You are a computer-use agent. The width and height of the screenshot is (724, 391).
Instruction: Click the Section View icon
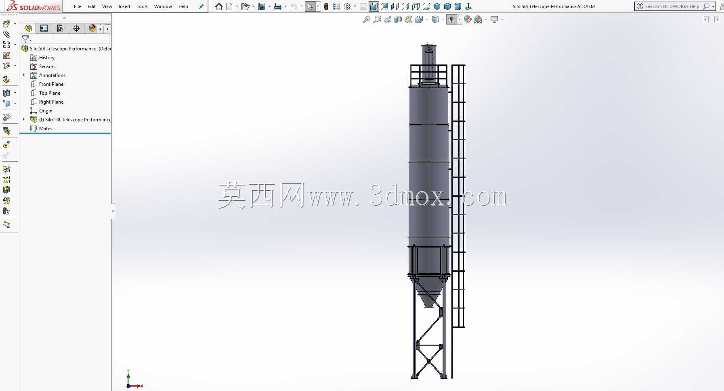pyautogui.click(x=398, y=19)
